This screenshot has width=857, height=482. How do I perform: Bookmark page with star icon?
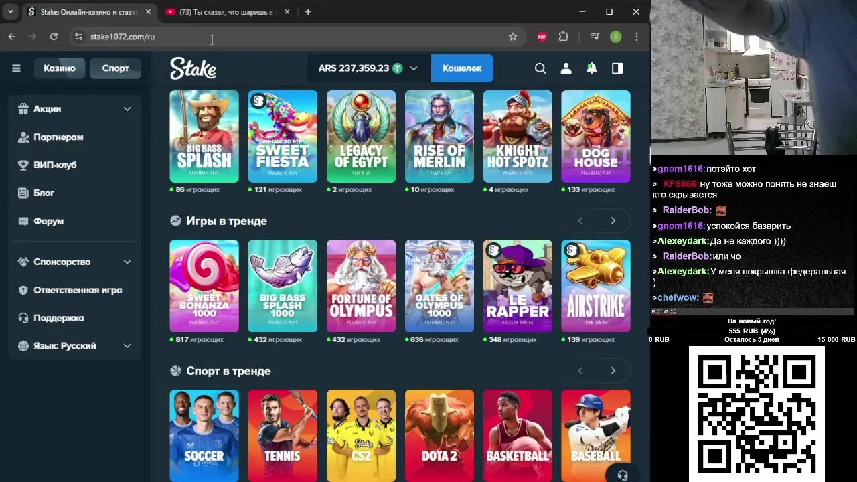click(x=513, y=37)
